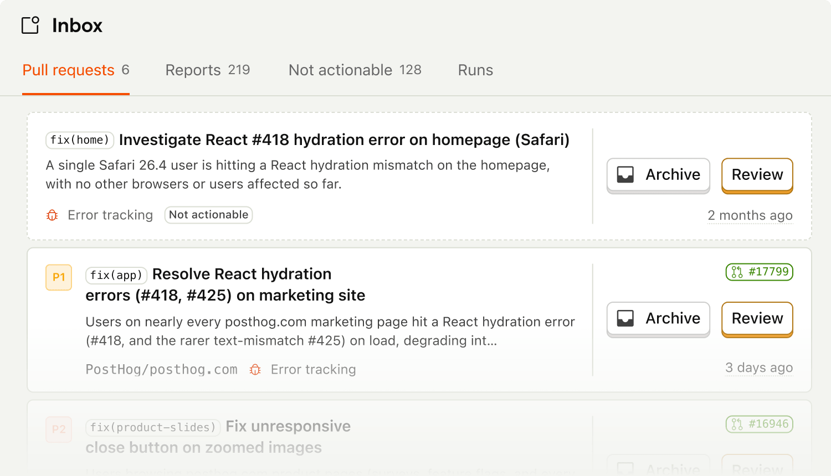Review the Resolve React hydration errors item
The width and height of the screenshot is (831, 476).
point(757,319)
